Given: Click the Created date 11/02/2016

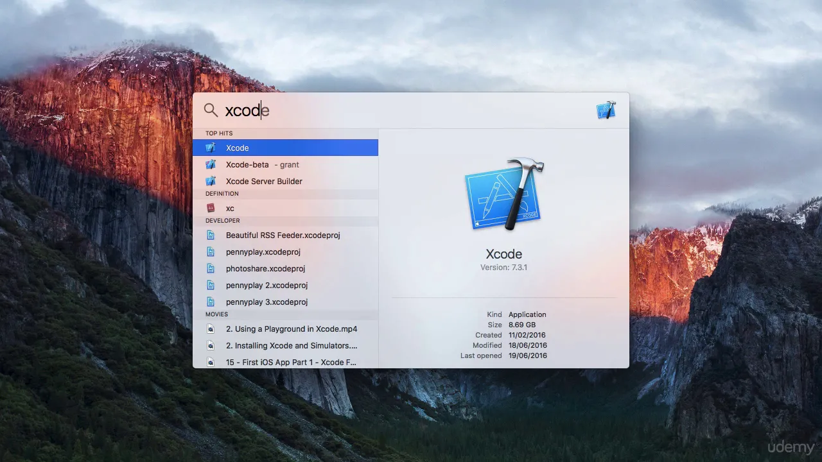Looking at the screenshot, I should pos(528,335).
